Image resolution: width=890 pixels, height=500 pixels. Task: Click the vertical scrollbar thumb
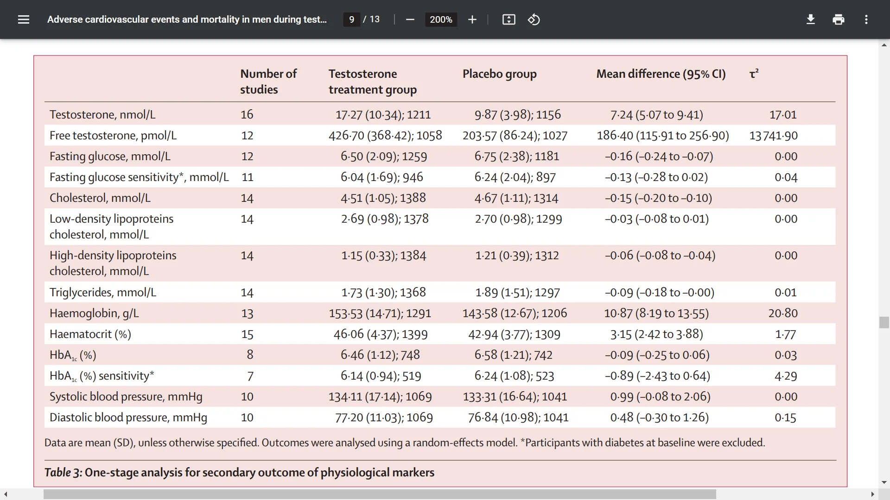(x=884, y=322)
